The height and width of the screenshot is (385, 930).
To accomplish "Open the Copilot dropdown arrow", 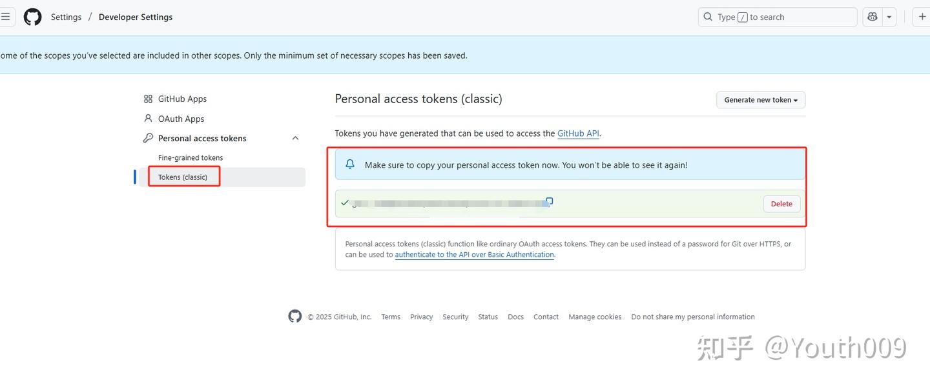I will click(889, 17).
